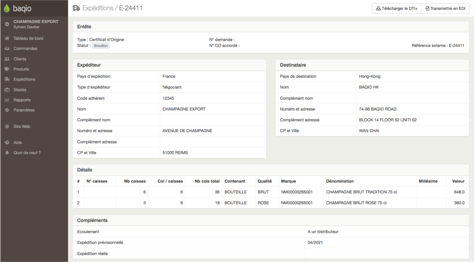The height and width of the screenshot is (262, 474).
Task: Show the Quoi de neuf ? label
Action: point(27,153)
